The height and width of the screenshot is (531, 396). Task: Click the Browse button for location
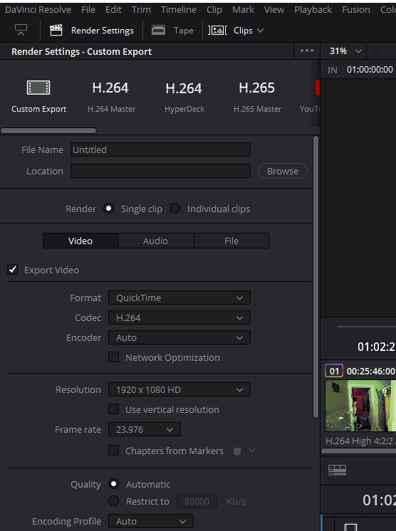(283, 171)
